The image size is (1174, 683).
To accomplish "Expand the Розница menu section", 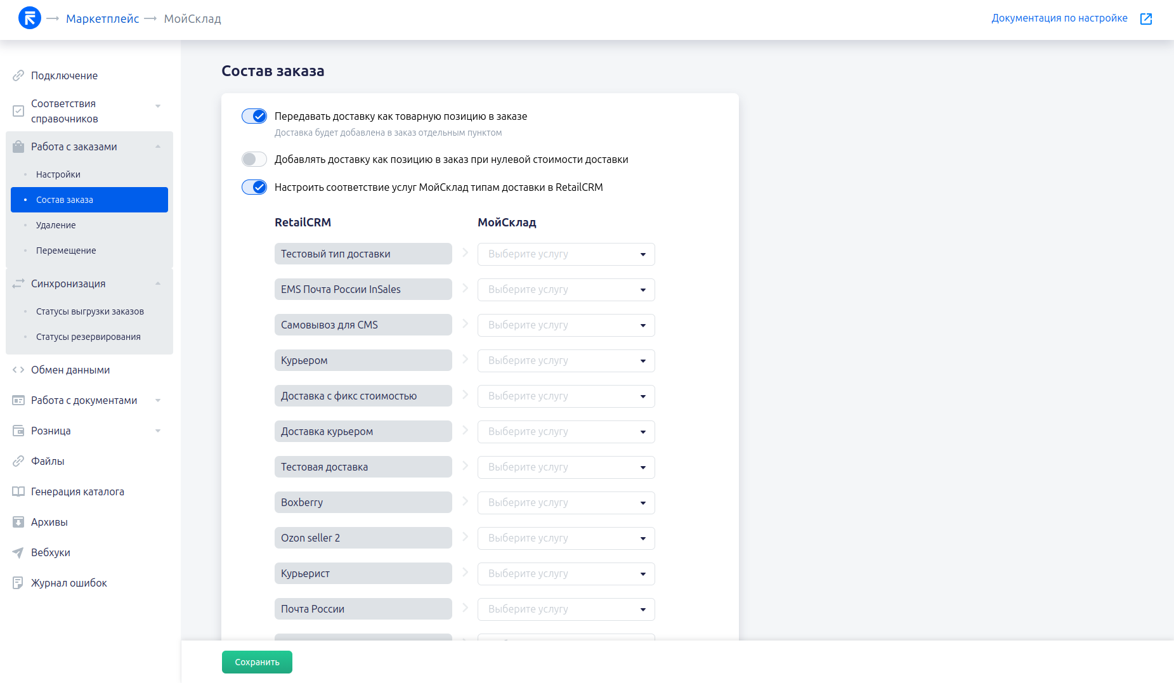I will [x=158, y=431].
